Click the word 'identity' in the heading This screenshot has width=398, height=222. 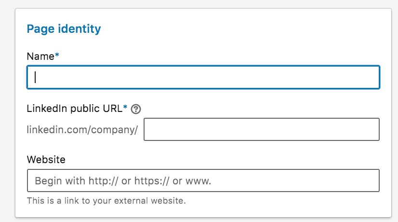point(80,29)
